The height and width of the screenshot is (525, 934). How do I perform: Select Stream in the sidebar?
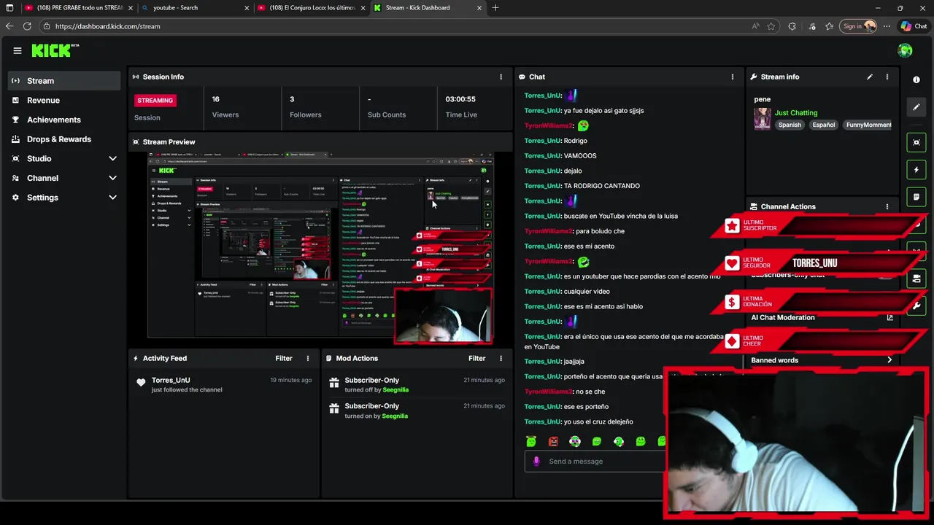[63, 81]
